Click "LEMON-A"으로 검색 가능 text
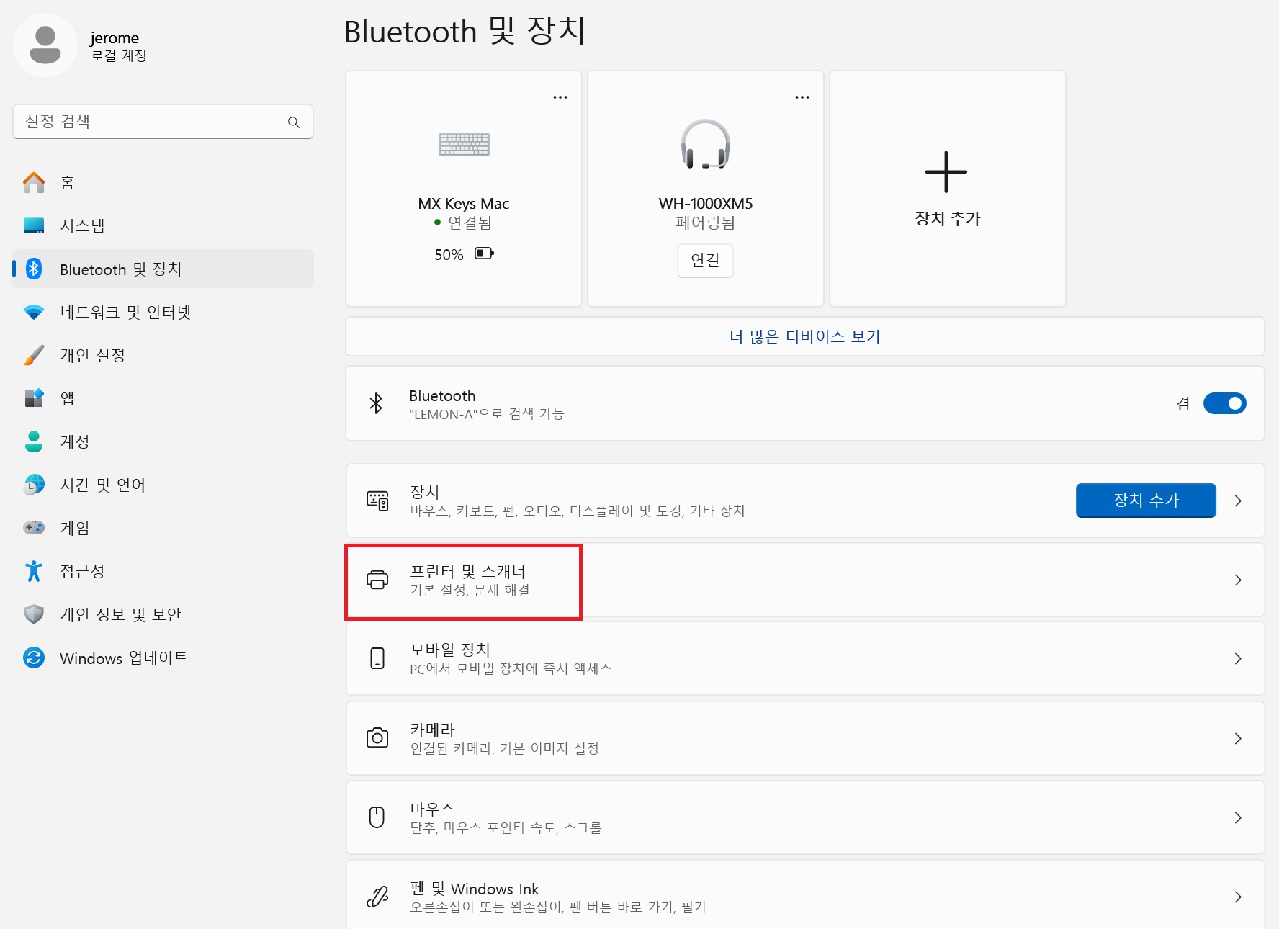This screenshot has height=929, width=1279. 486,414
